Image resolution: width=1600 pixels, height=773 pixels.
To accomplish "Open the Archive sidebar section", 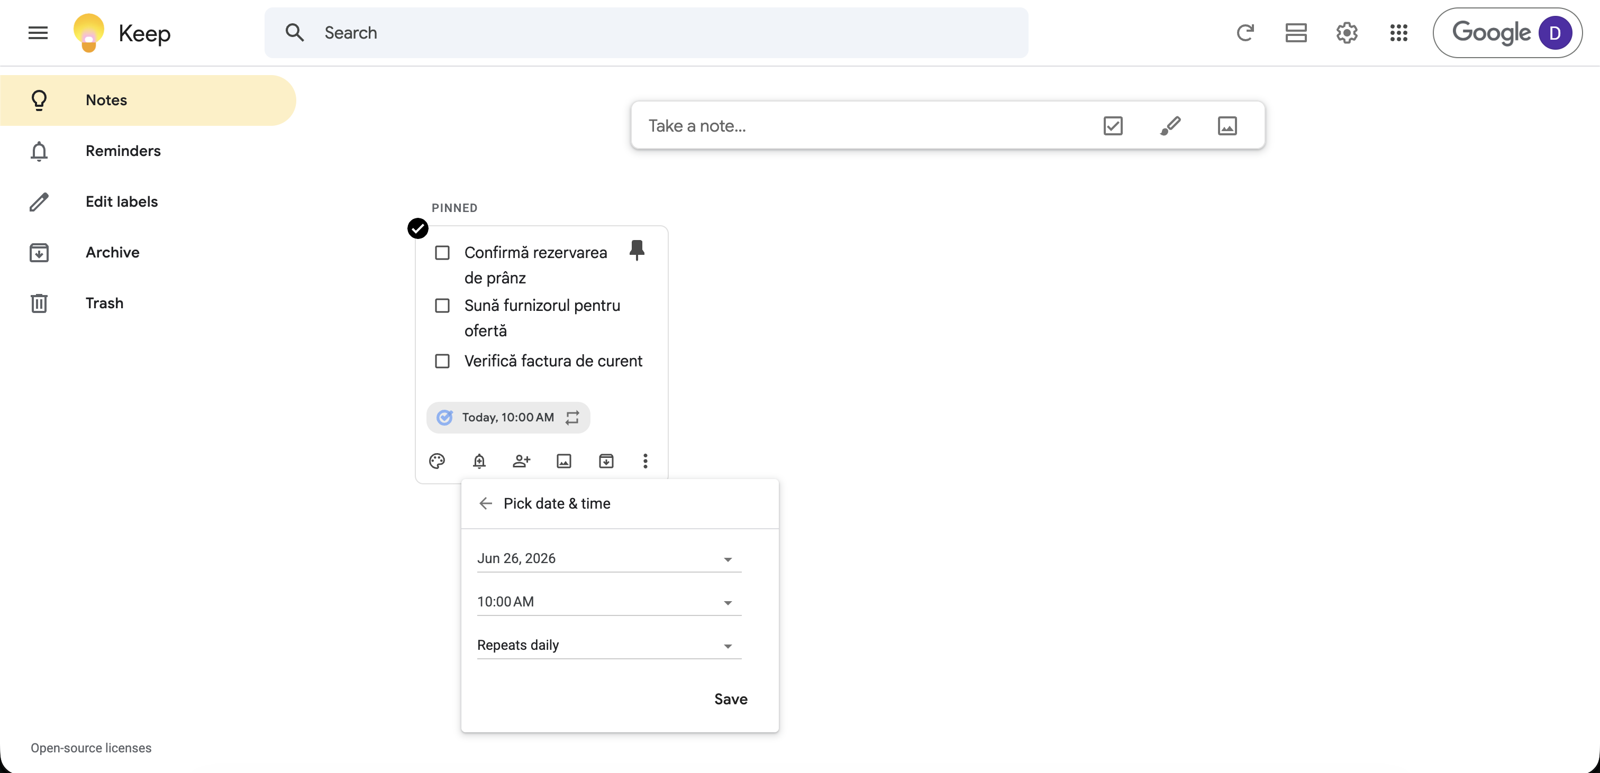I will click(148, 253).
